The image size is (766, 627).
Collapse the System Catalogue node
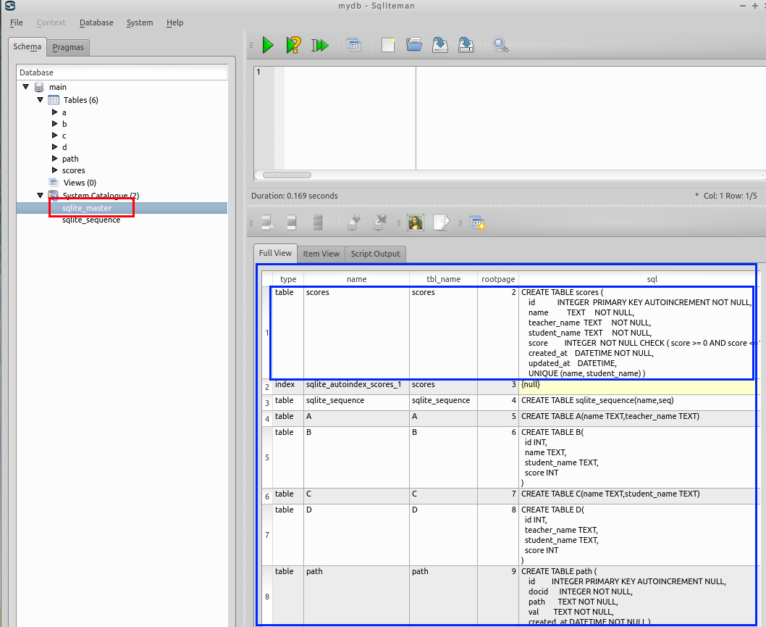coord(41,196)
